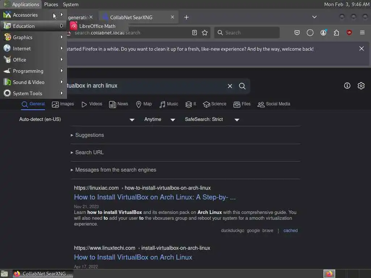
Task: Activate CollabNet SearXNG taskbar window button
Action: 43,274
